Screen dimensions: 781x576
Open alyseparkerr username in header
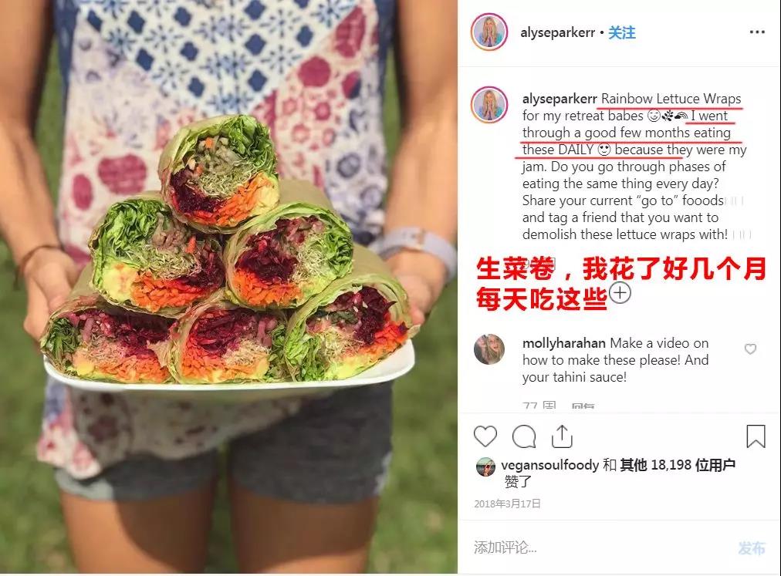[x=557, y=33]
